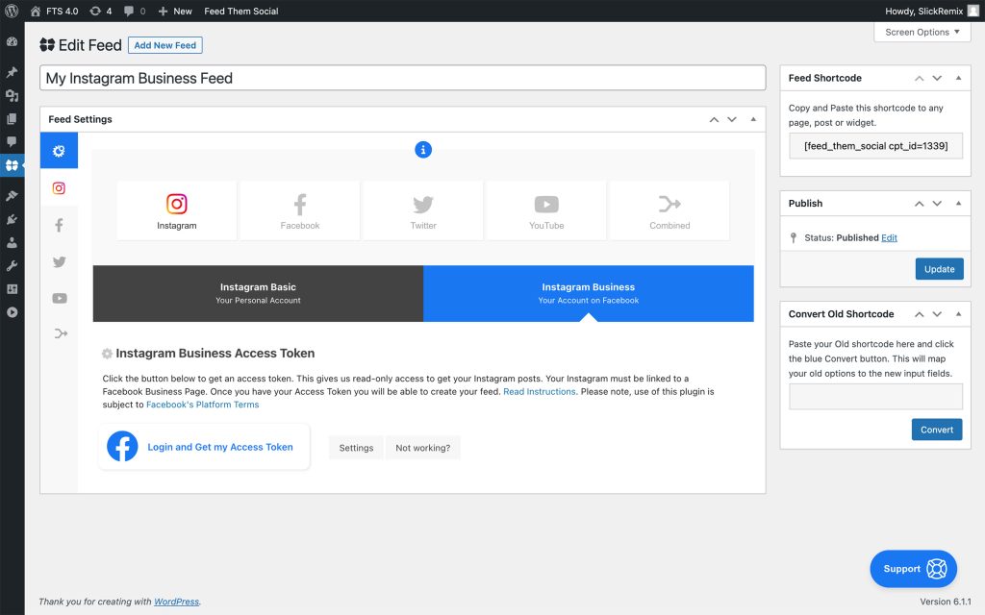Click the feed title input field
This screenshot has height=615, width=985.
pos(403,78)
